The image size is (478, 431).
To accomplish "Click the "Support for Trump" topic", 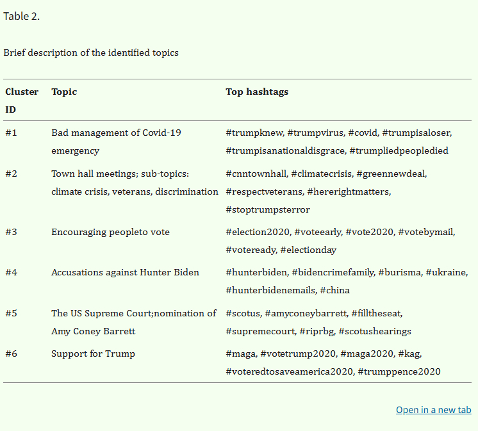I will point(93,354).
